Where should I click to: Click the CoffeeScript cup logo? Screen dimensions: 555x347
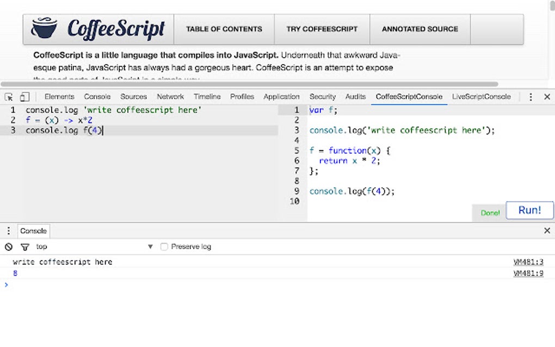44,28
